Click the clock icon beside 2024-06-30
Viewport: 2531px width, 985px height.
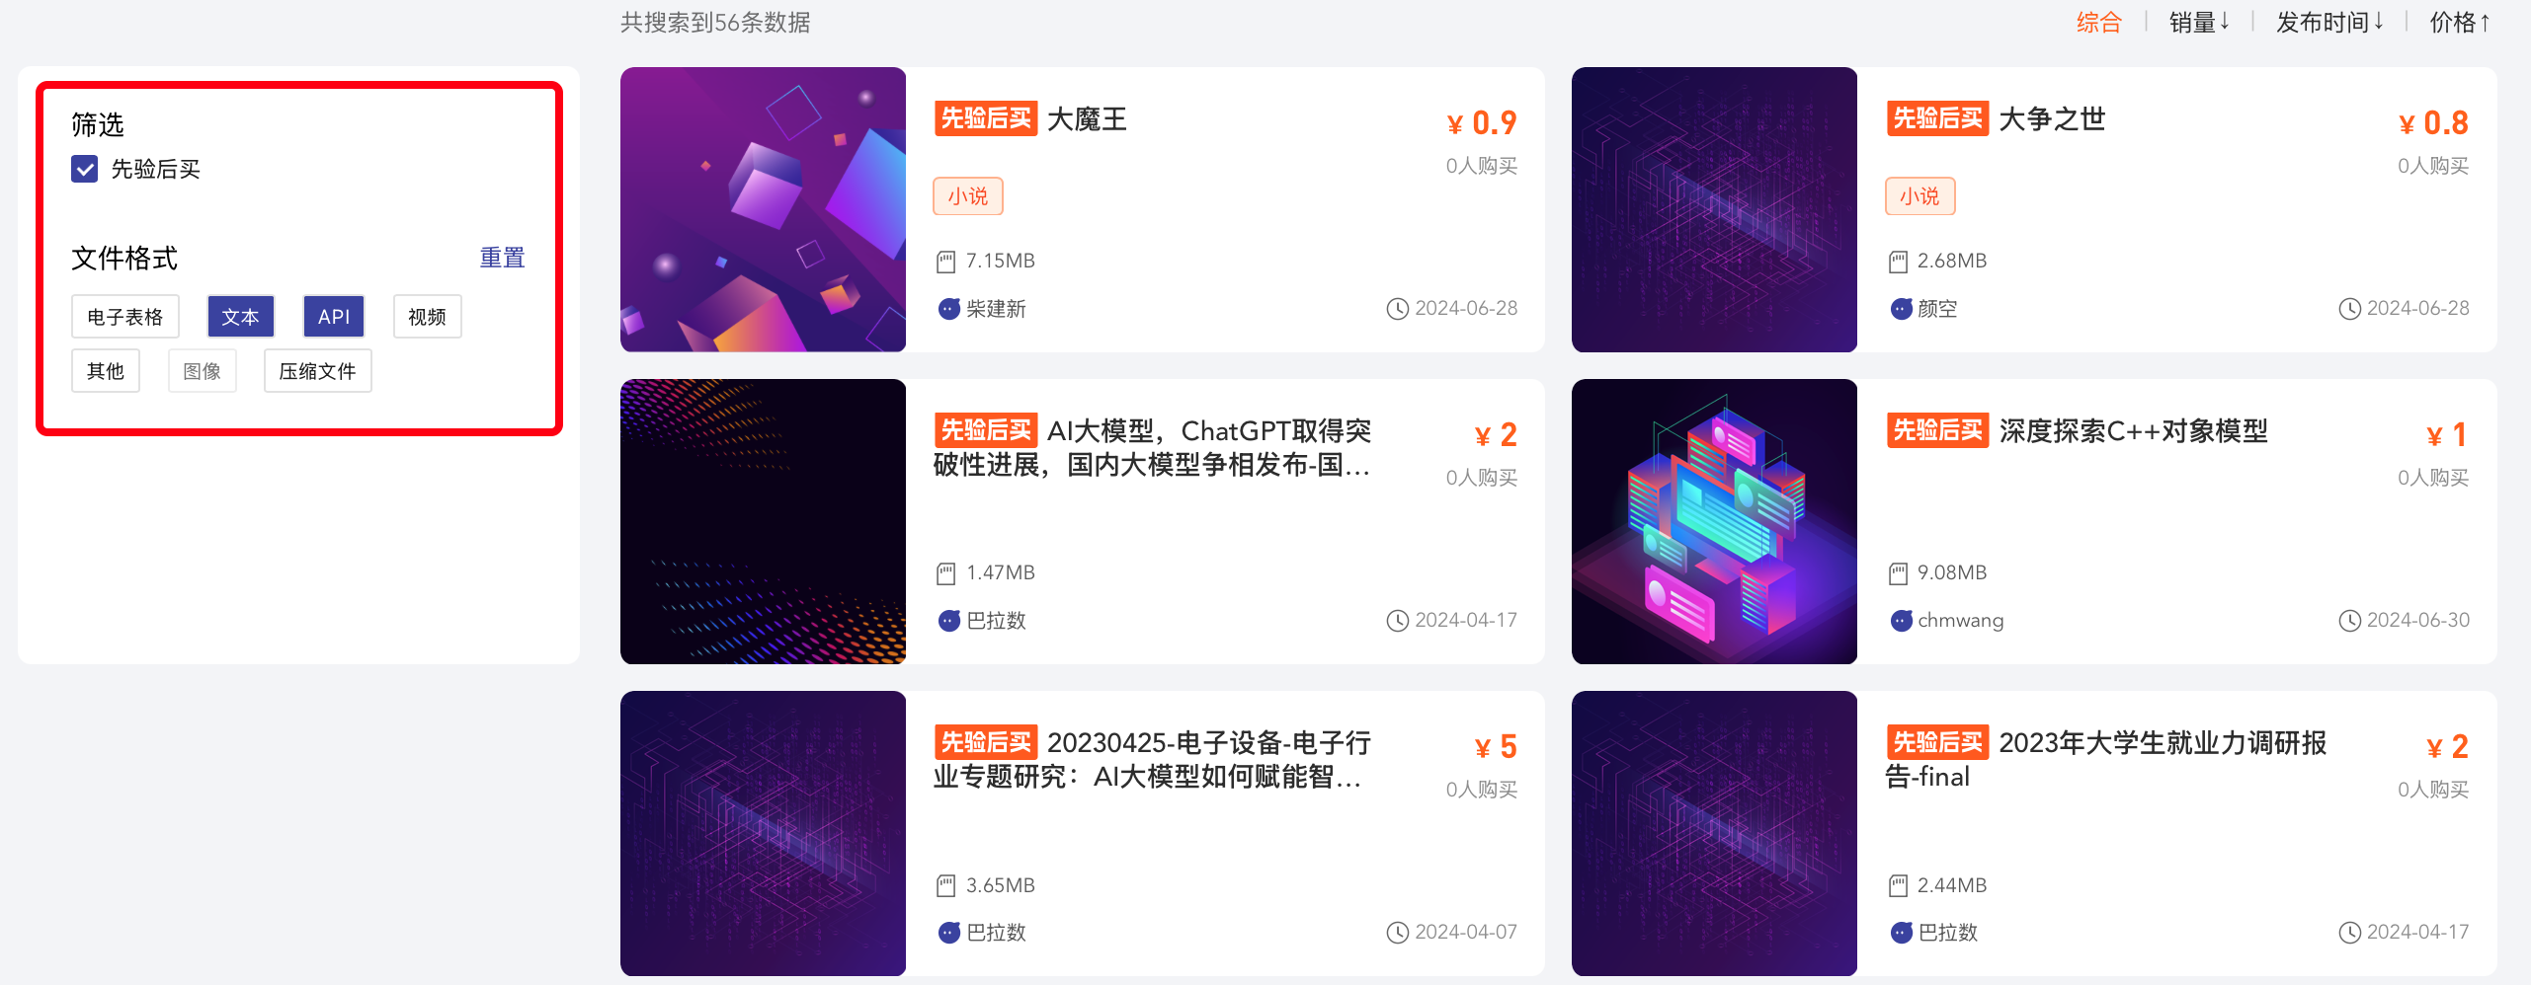(x=2349, y=621)
